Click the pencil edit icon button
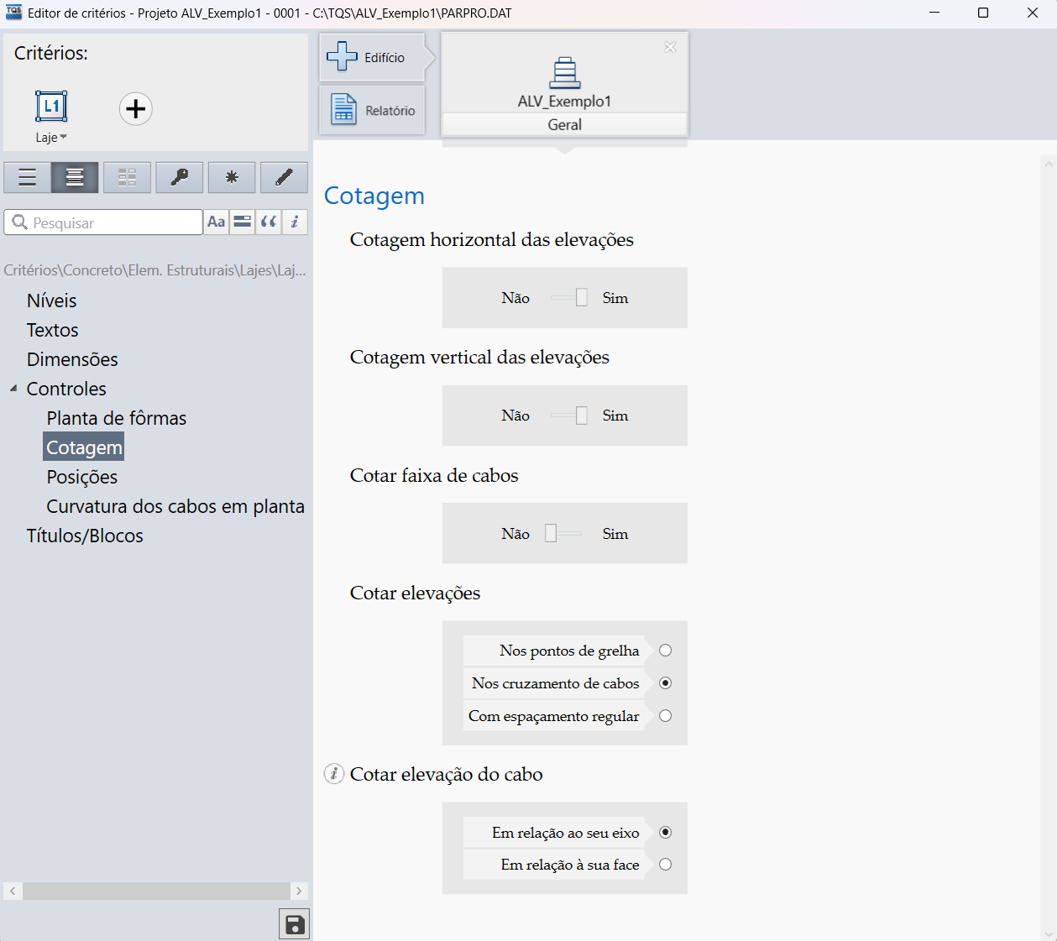The width and height of the screenshot is (1057, 941). pyautogui.click(x=284, y=177)
